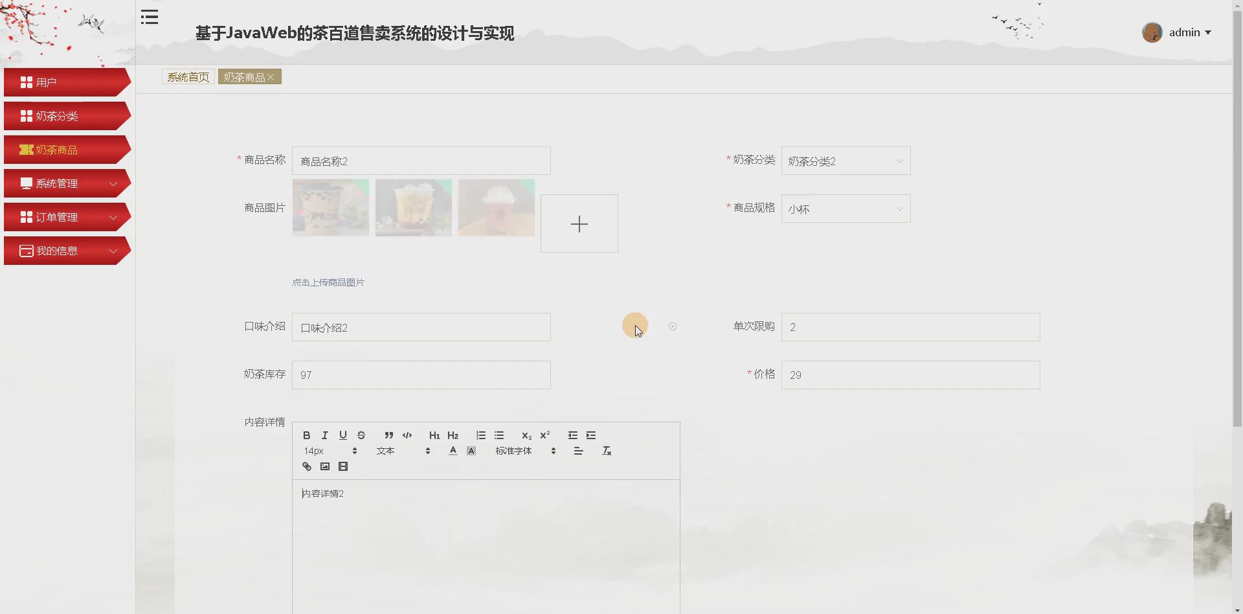Apply subscript formatting in the editor
Viewport: 1243px width, 614px height.
click(526, 435)
